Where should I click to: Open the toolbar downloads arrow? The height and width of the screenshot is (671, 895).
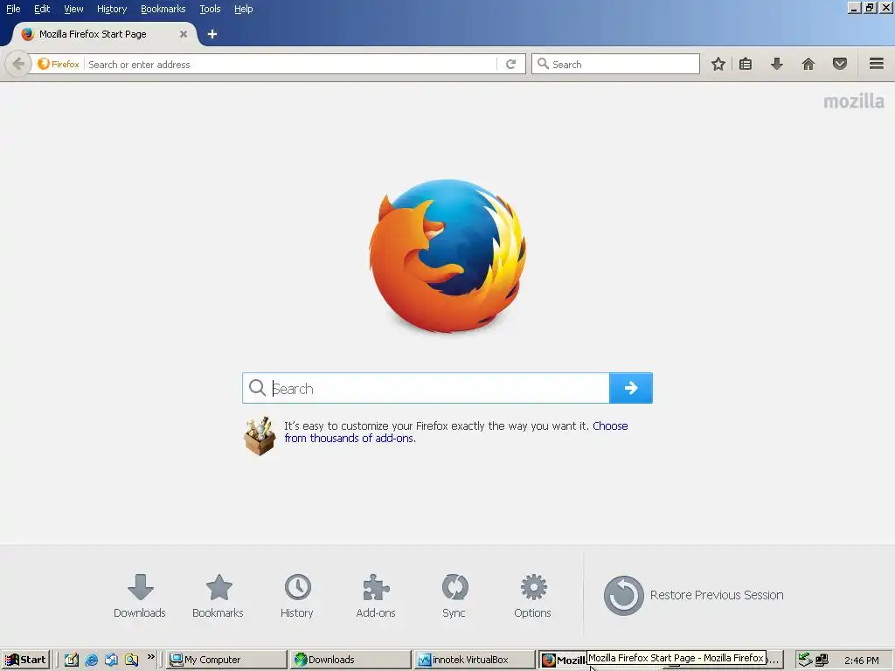click(x=776, y=64)
